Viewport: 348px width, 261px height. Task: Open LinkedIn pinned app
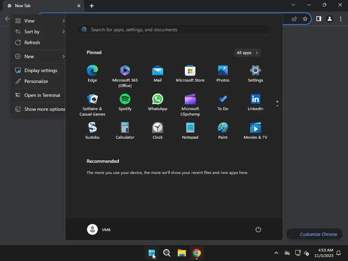click(256, 102)
